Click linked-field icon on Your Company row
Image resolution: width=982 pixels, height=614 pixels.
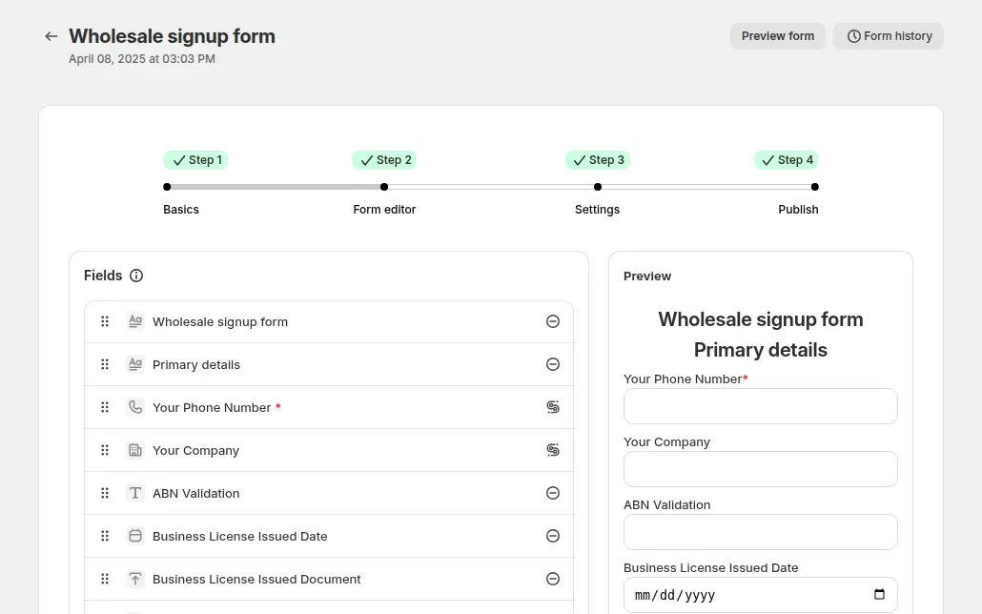(552, 450)
